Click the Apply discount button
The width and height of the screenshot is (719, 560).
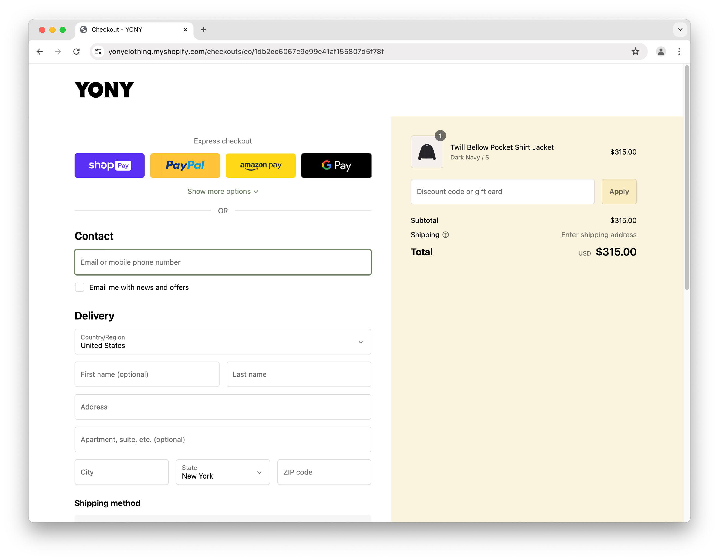(x=619, y=192)
